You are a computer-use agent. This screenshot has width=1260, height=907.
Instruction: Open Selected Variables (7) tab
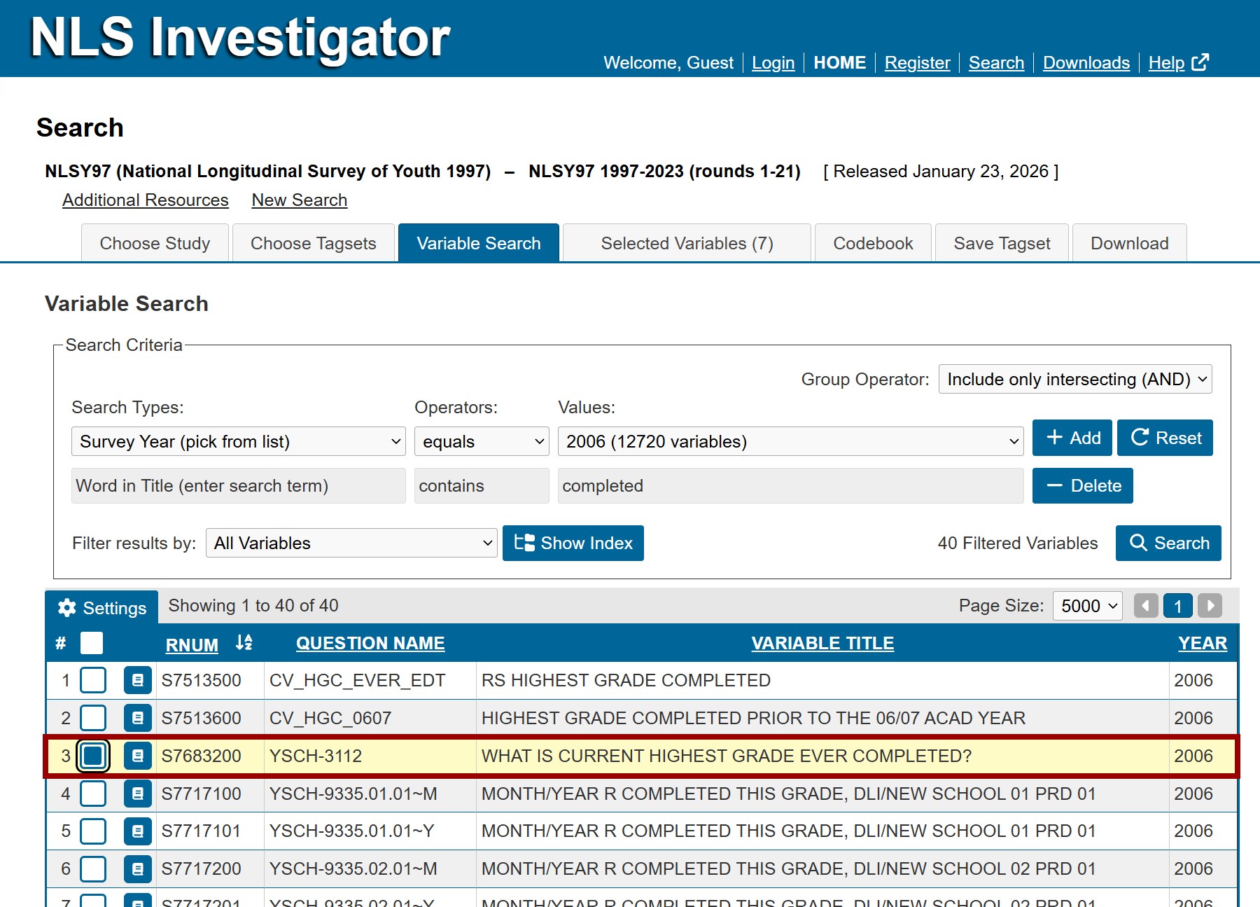point(687,243)
